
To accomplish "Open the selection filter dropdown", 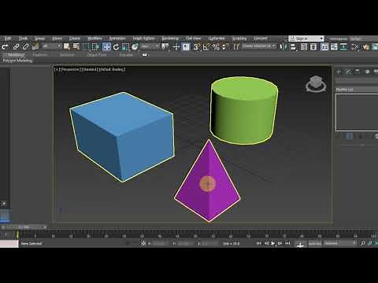I will click(52, 46).
